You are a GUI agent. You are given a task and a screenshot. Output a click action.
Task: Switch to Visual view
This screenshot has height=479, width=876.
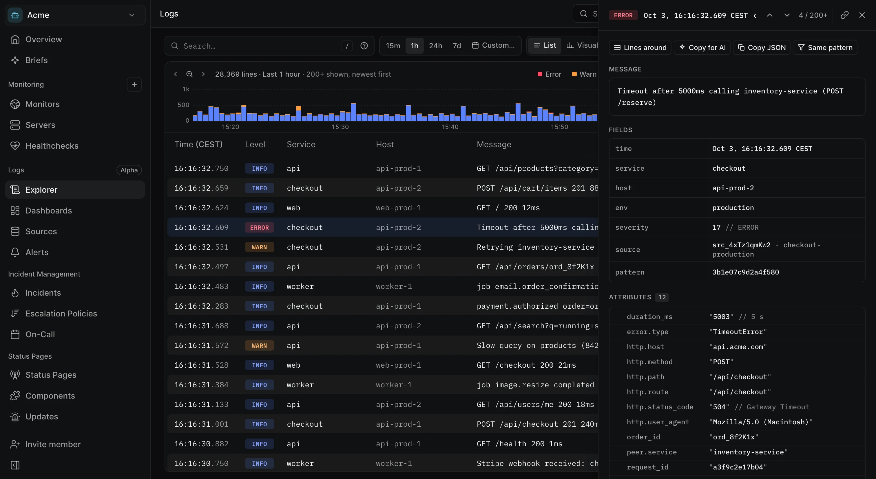tap(582, 45)
